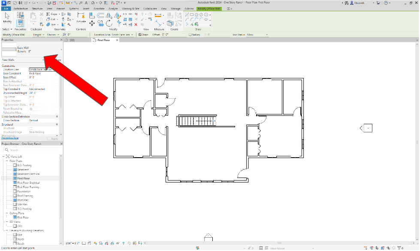Open the Properties help link
The width and height of the screenshot is (420, 251).
coord(9,137)
